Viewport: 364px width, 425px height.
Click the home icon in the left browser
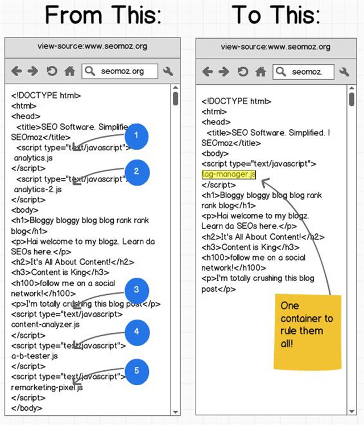tap(69, 71)
